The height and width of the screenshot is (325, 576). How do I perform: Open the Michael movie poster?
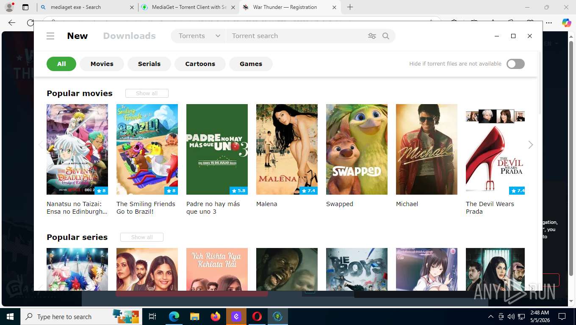click(x=426, y=149)
